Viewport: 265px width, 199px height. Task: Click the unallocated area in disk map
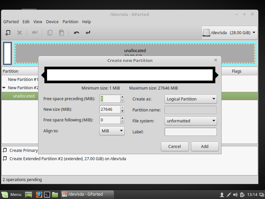pos(135,49)
